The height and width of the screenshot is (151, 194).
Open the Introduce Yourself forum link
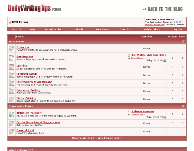point(29,113)
